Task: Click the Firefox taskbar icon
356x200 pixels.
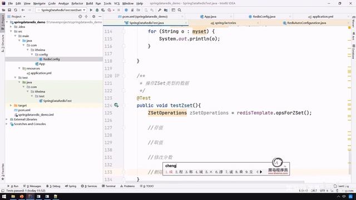Action: coord(22,196)
